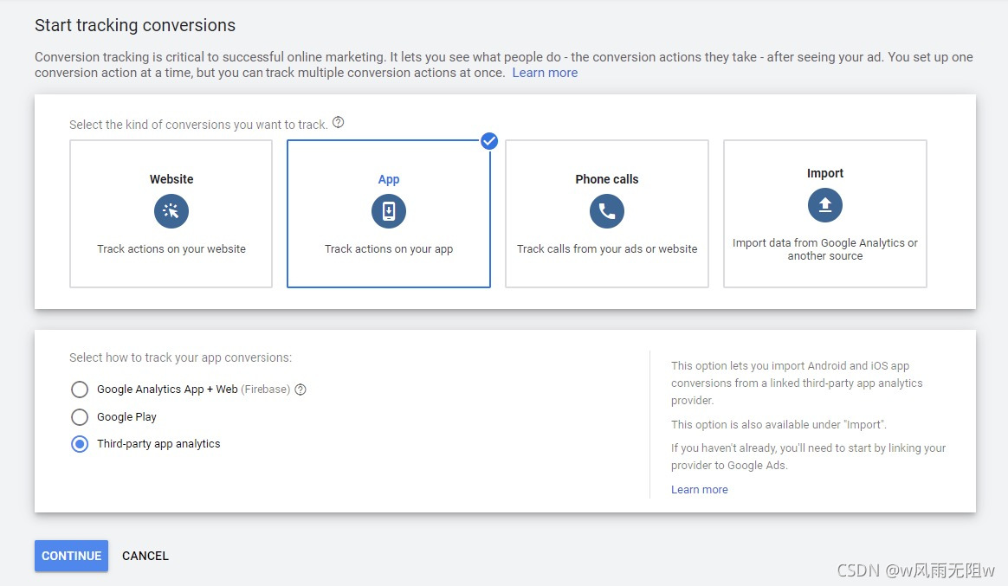Click the CONTINUE button

click(71, 556)
